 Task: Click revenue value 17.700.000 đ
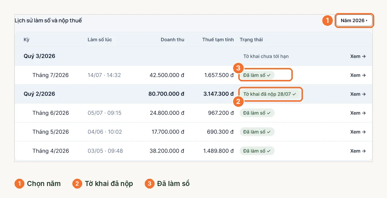[168, 132]
